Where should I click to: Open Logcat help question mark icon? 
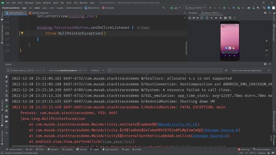[6, 133]
